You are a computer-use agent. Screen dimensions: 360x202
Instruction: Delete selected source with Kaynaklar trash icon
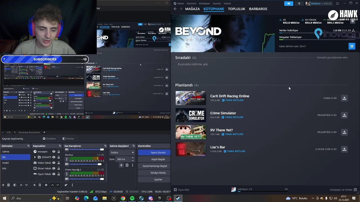click(40, 185)
